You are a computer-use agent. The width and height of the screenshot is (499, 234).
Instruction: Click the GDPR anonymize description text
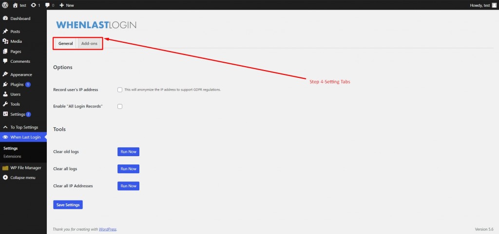pos(173,90)
